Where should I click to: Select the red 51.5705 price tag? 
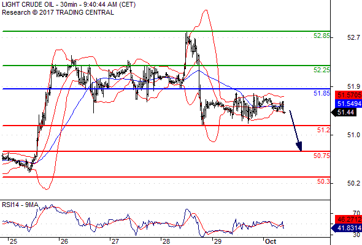coord(349,95)
